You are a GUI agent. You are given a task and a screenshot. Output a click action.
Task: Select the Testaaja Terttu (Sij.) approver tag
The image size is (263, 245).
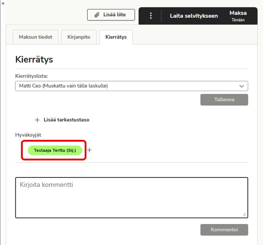pos(55,150)
